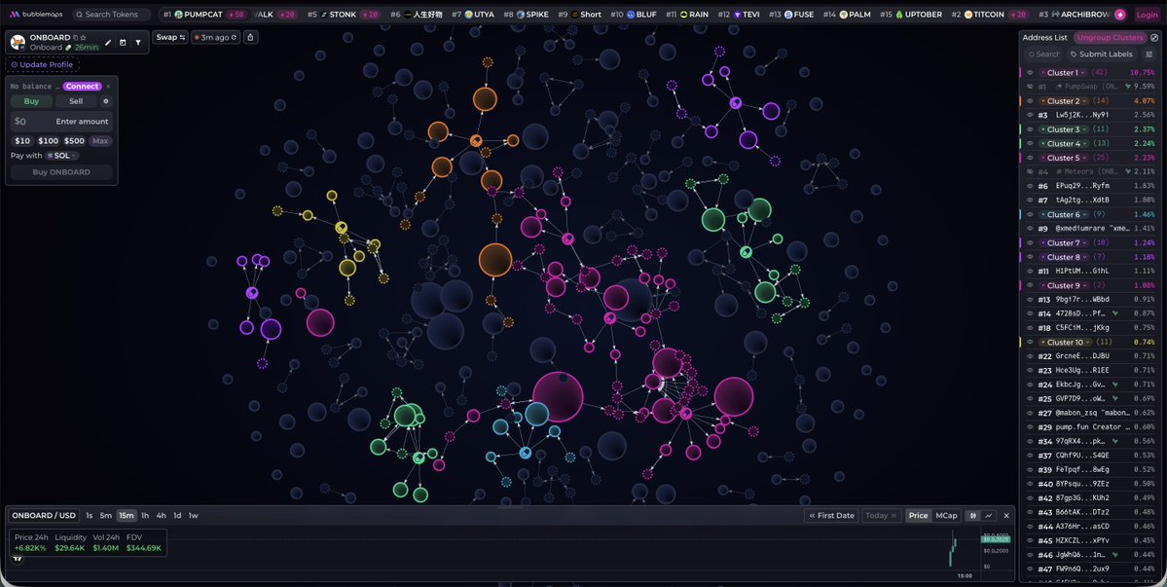This screenshot has height=587, width=1167.
Task: Click Buy ONBOARD button
Action: click(x=61, y=172)
